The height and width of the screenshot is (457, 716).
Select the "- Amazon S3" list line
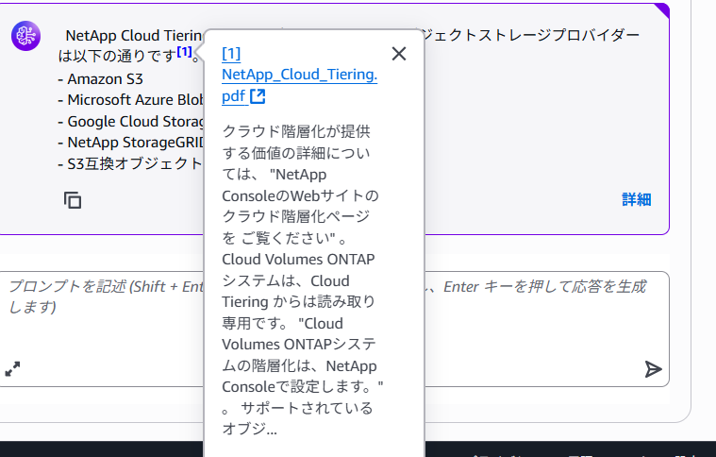click(100, 79)
